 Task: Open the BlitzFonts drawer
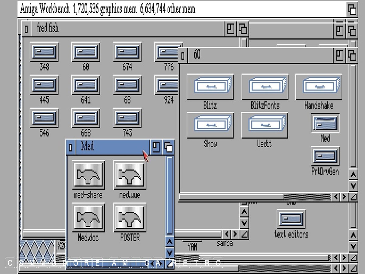265,87
